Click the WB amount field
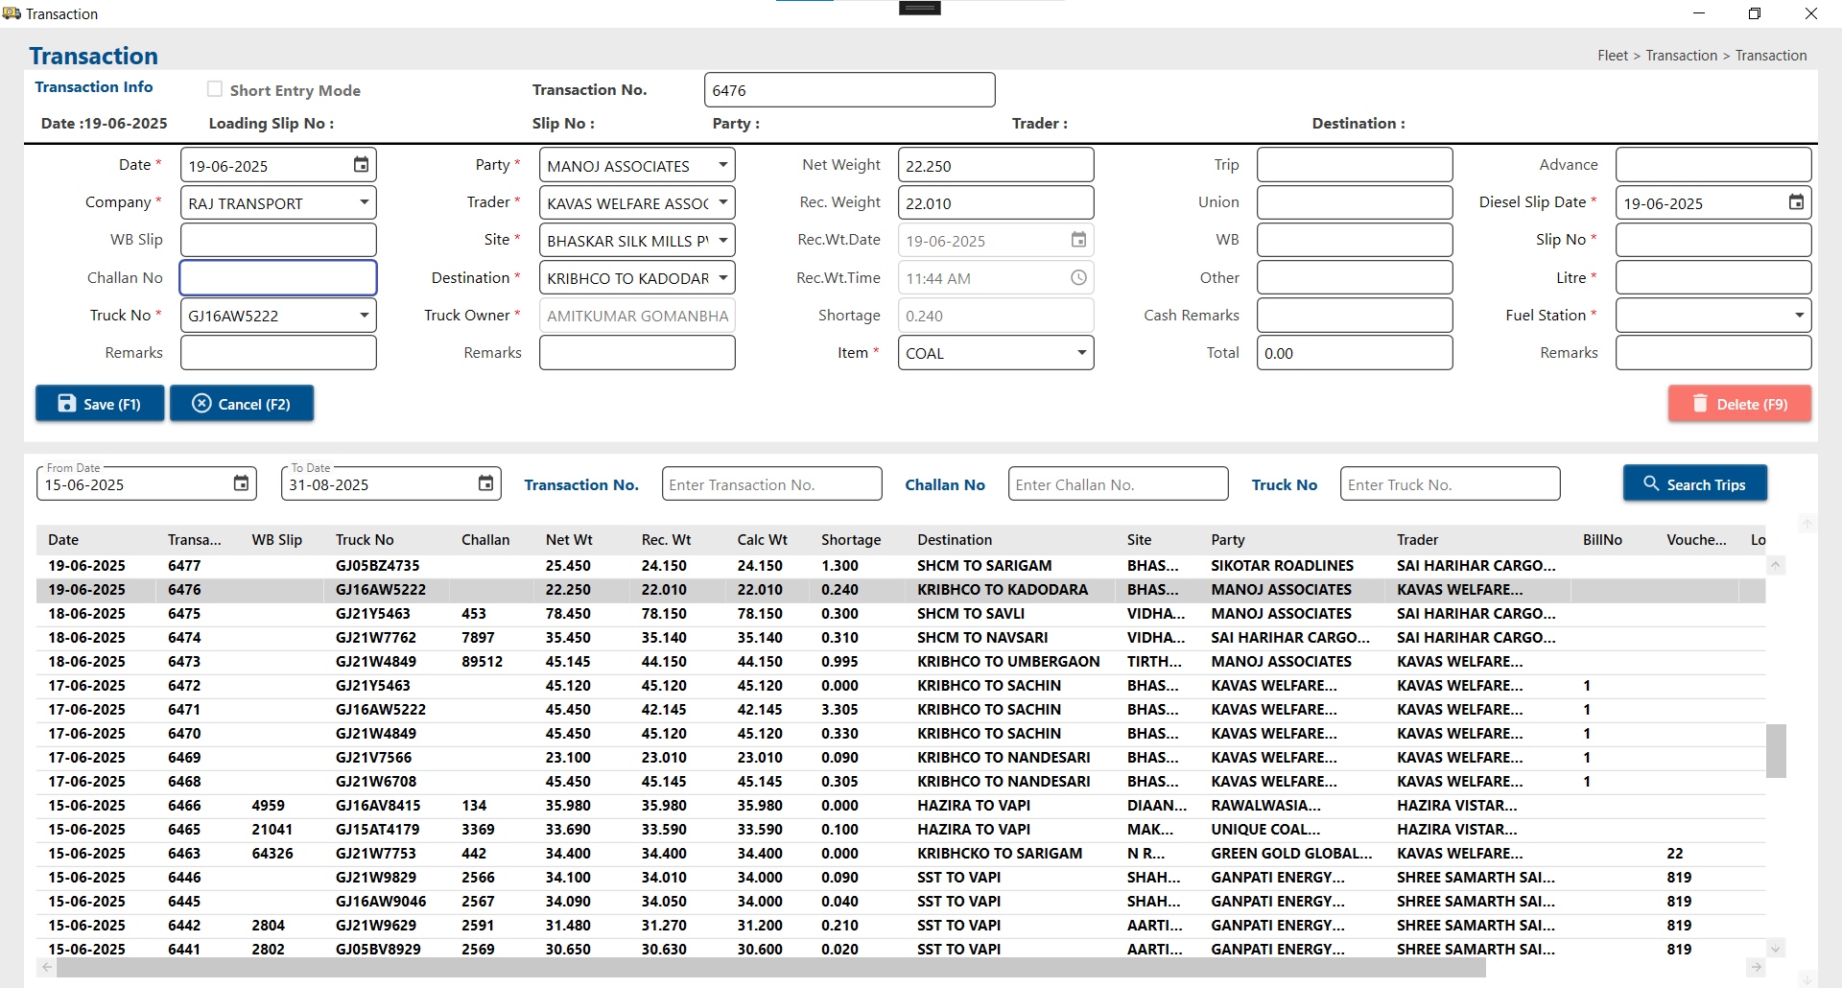 [x=1355, y=240]
